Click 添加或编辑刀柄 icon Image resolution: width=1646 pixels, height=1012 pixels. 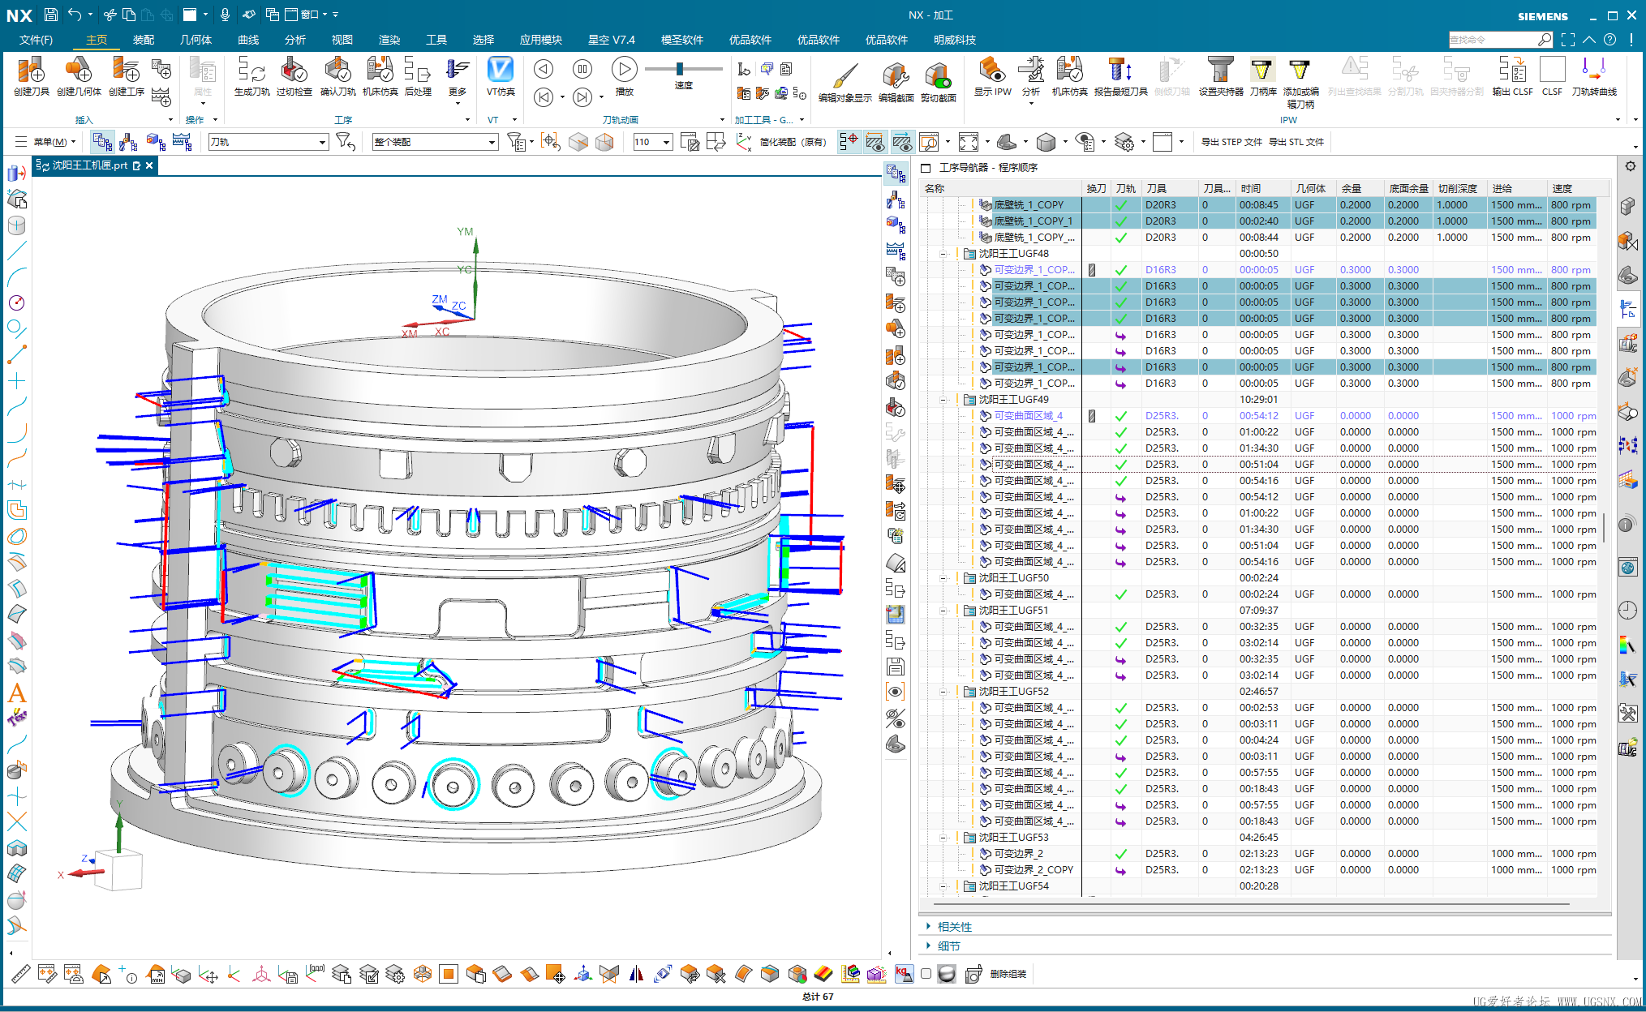tap(1300, 83)
